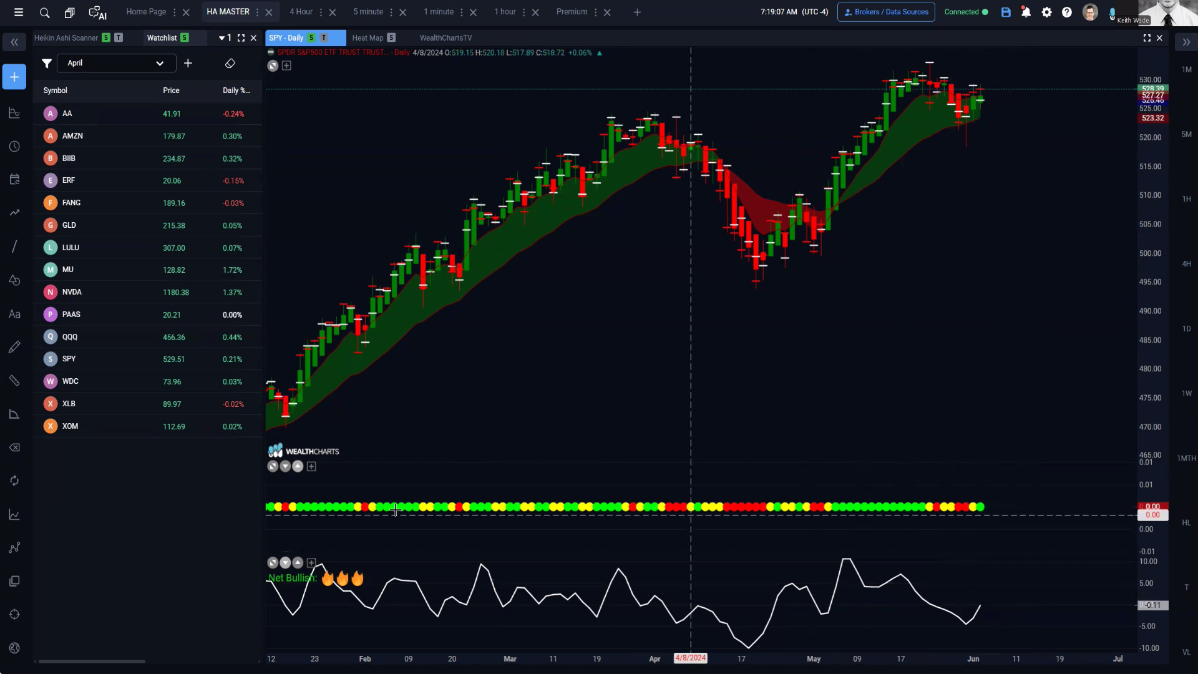
Task: Click the delete drawings eraser icon in sidebar
Action: [14, 447]
